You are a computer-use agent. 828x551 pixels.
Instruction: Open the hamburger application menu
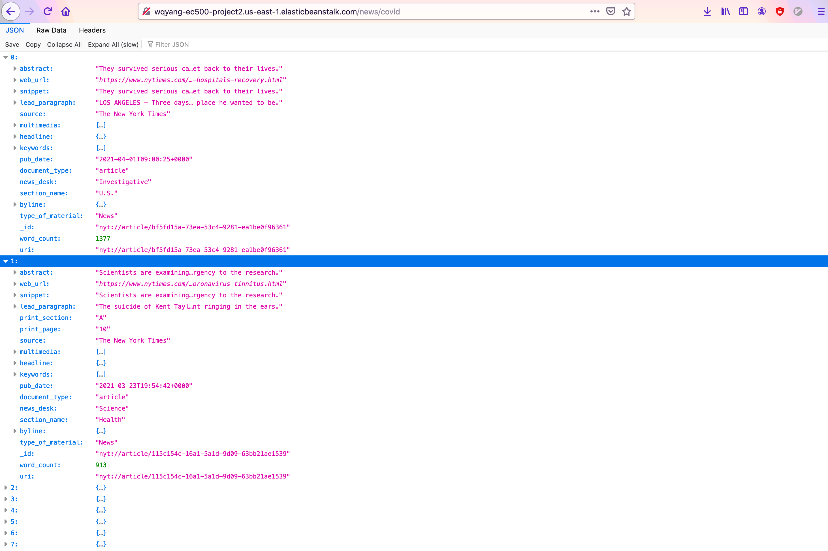pyautogui.click(x=821, y=12)
